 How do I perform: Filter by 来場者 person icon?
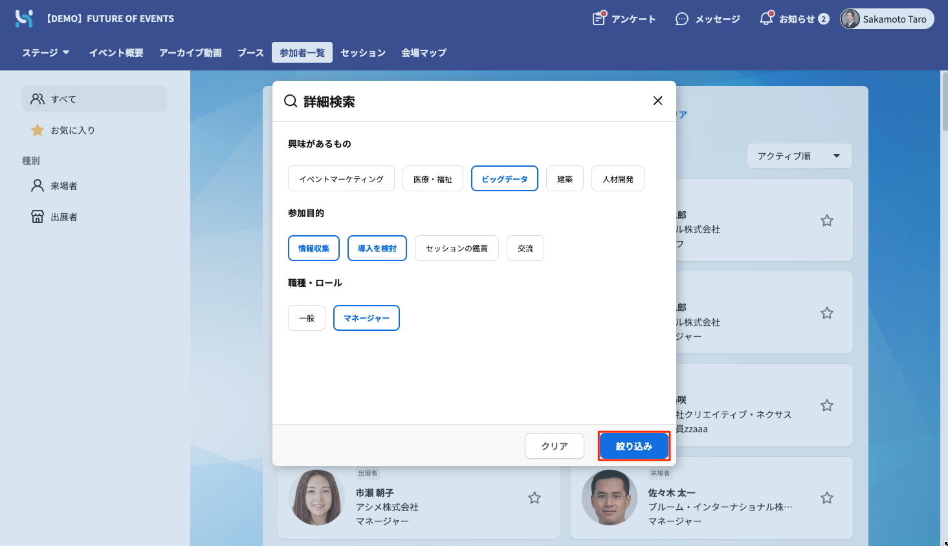(x=38, y=185)
